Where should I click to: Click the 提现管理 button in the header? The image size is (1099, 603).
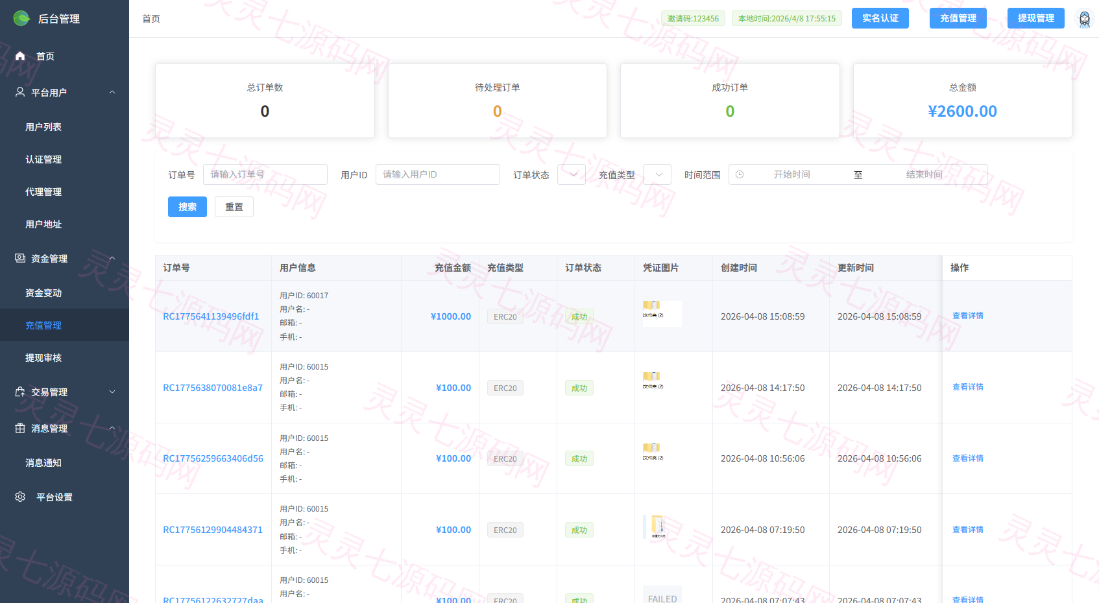click(x=1036, y=18)
